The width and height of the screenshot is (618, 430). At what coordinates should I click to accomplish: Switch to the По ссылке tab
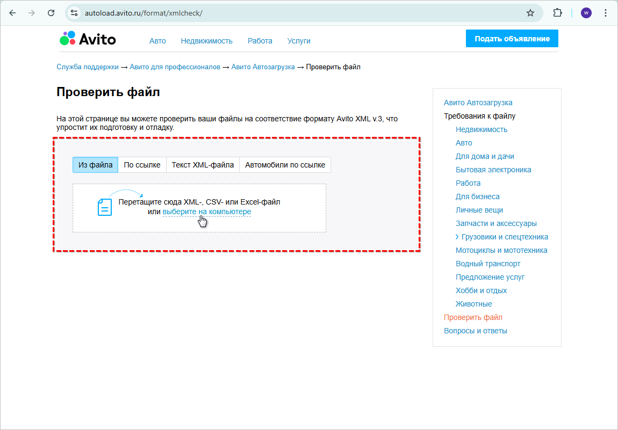coord(142,165)
